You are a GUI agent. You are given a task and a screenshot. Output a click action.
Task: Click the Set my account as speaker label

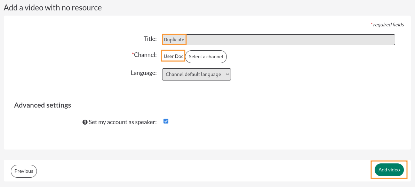[x=123, y=122]
